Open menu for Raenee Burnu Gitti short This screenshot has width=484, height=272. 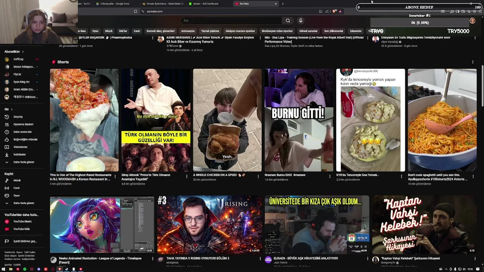(x=330, y=176)
